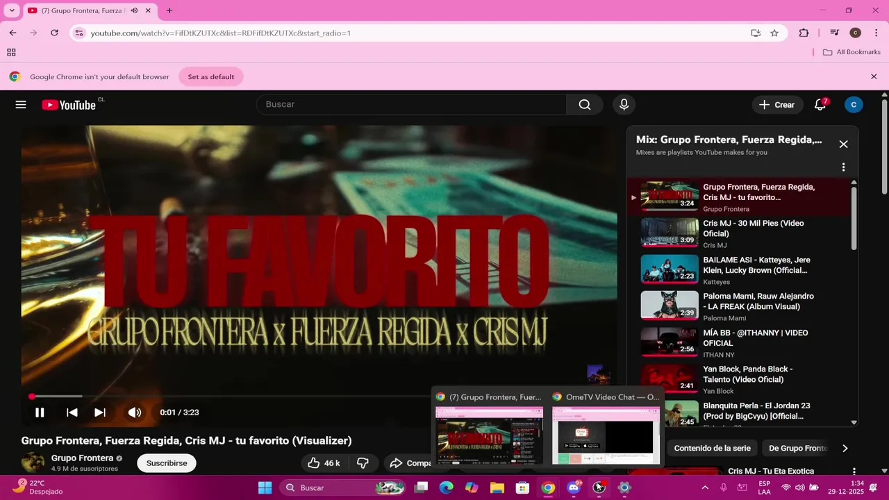Like the video with thumbs up
This screenshot has height=500, width=889.
click(x=324, y=463)
